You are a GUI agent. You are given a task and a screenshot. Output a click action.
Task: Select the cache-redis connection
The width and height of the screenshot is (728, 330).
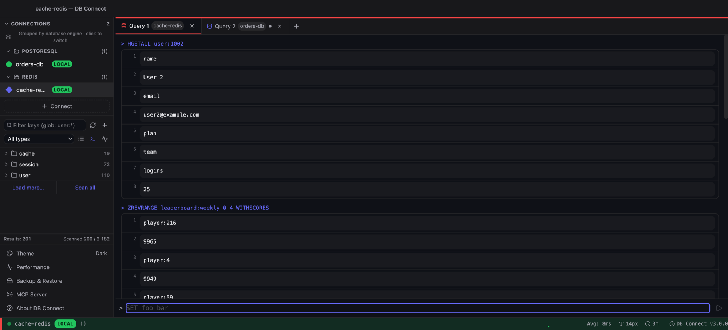coord(57,90)
